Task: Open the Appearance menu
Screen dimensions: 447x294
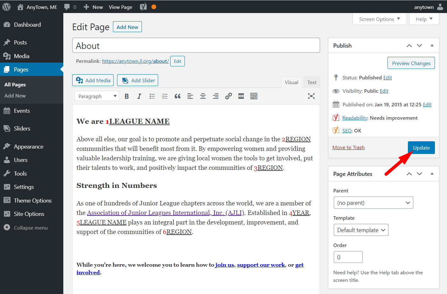Action: pos(31,147)
